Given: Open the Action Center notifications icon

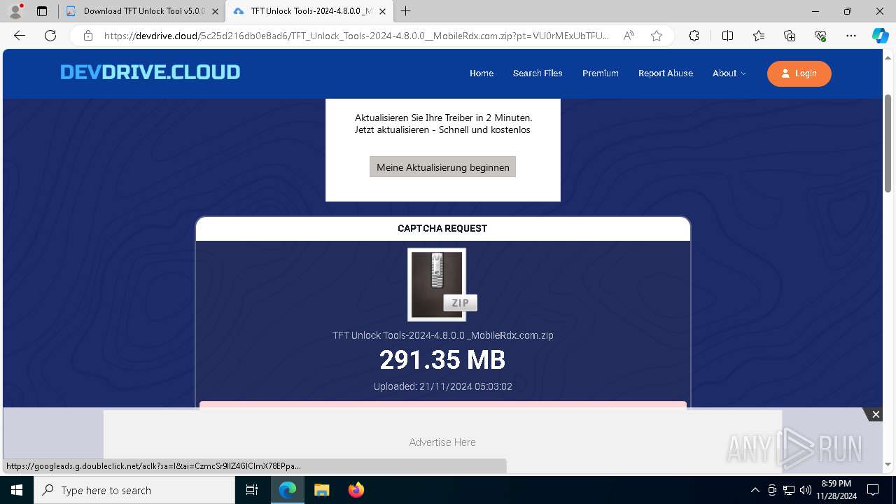Looking at the screenshot, I should pos(873,490).
